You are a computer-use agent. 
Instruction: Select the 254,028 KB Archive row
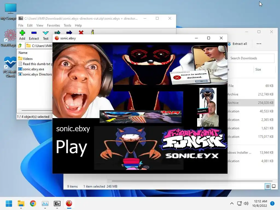pyautogui.click(x=251, y=103)
